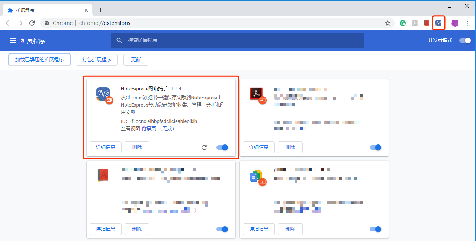Click the 更新 button
476x241 pixels.
coord(136,59)
